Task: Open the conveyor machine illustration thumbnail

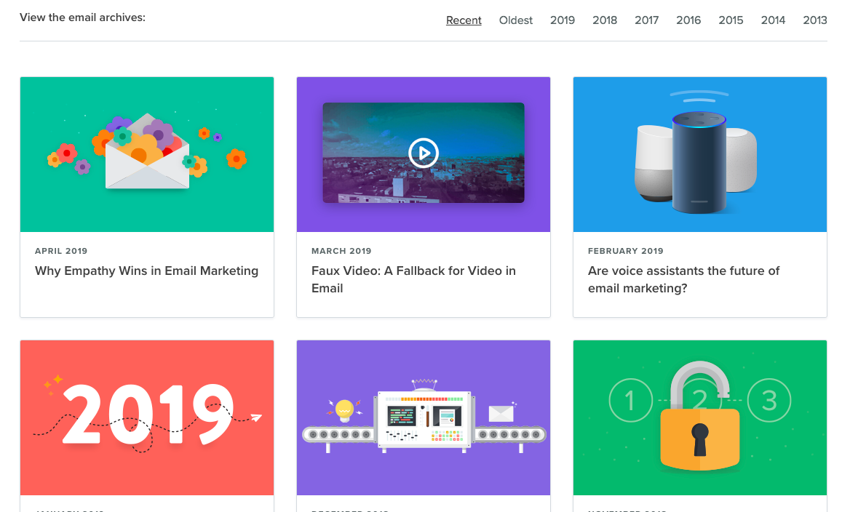Action: point(423,417)
